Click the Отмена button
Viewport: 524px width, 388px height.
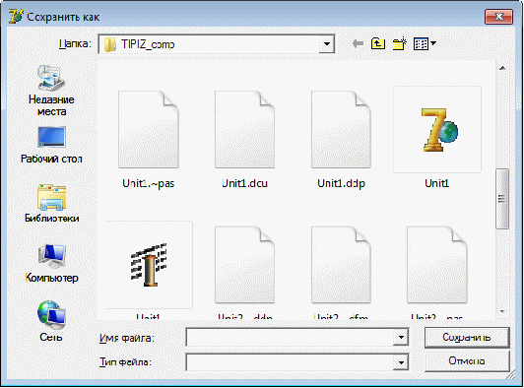coord(467,361)
